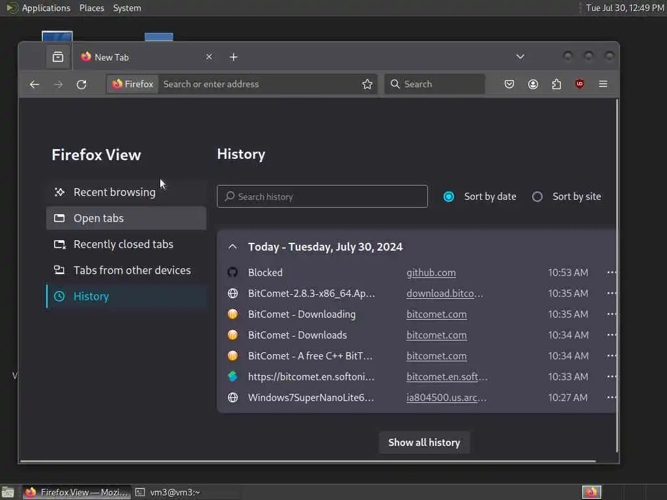Go back with the back arrow

tap(35, 84)
